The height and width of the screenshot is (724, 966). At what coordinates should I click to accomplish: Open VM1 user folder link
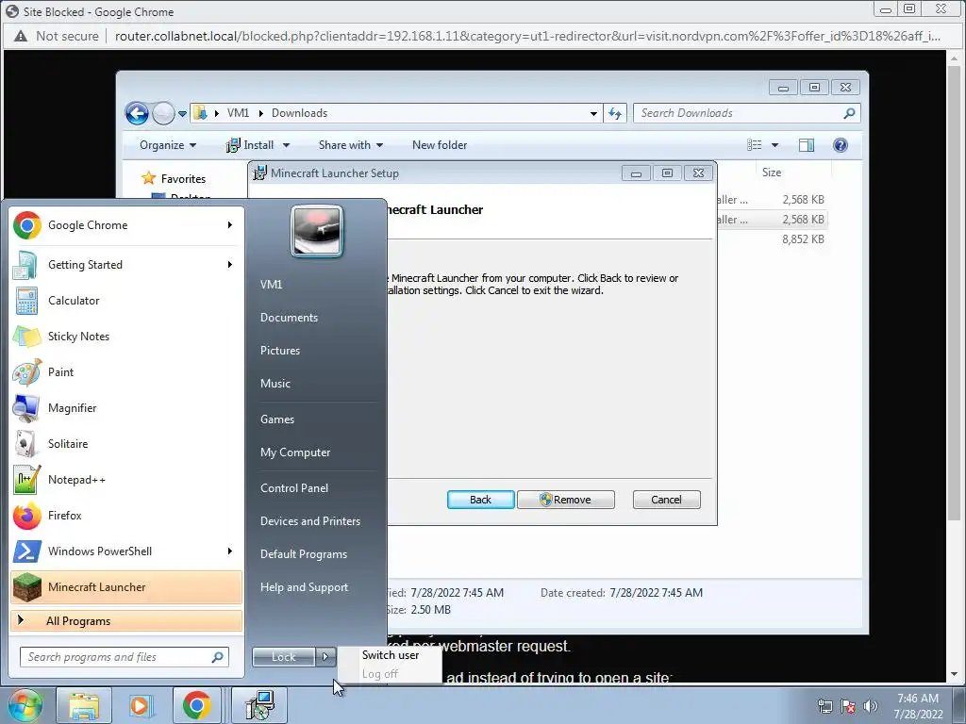pyautogui.click(x=271, y=285)
